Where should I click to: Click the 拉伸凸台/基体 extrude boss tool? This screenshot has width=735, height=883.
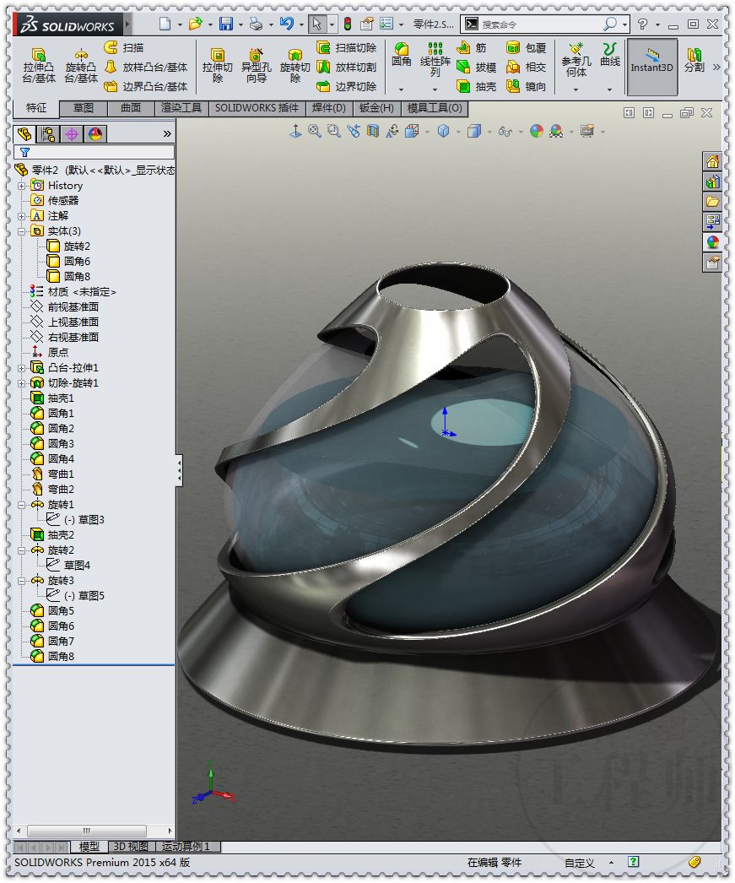coord(38,67)
